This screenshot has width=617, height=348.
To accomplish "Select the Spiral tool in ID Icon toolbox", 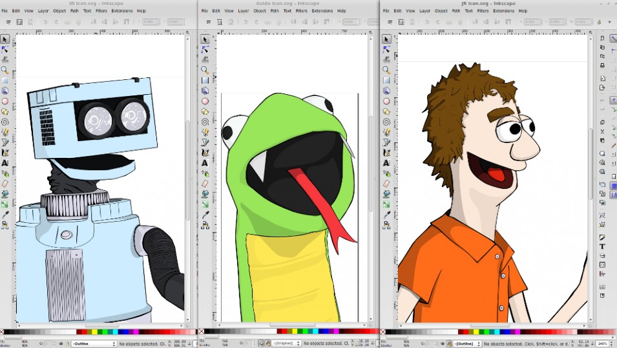I will [5, 121].
